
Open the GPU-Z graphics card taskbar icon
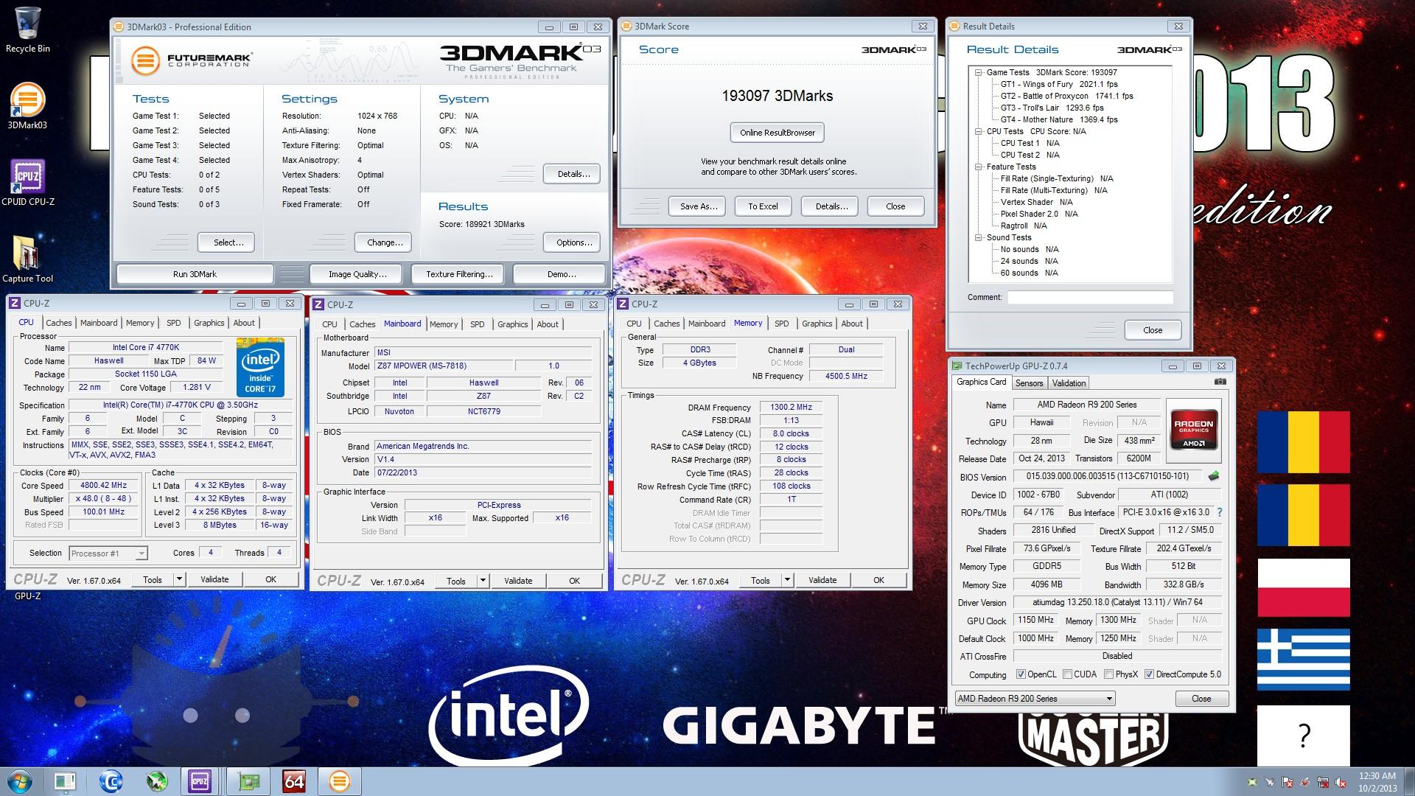248,781
